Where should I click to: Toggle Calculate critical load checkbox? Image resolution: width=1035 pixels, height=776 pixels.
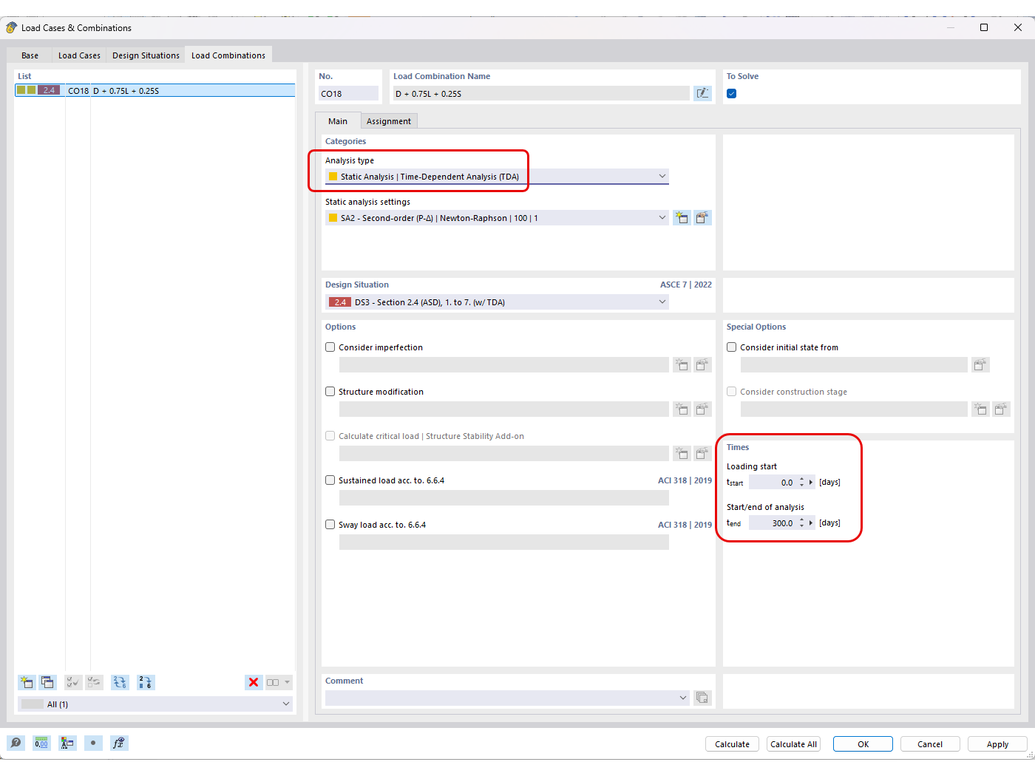coord(330,435)
